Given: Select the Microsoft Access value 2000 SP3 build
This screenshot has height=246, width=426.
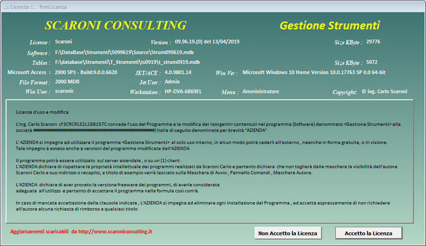Looking at the screenshot, I should 86,72.
